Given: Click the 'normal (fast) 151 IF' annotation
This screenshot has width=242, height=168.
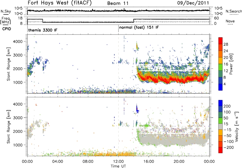Looking at the screenshot, I should (139, 28).
